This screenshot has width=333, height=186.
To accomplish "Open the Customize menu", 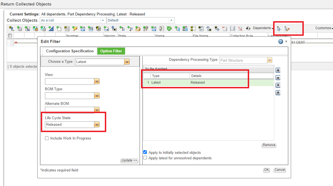I will pos(323,28).
